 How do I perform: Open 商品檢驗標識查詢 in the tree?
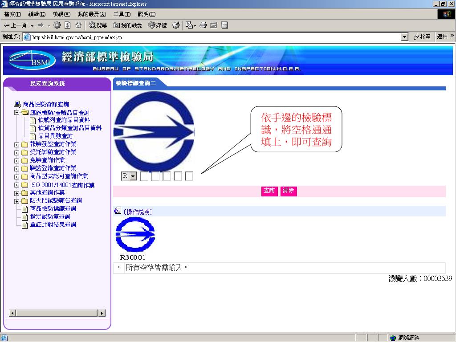53,208
